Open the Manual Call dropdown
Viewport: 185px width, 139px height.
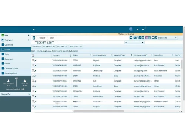tap(16, 94)
